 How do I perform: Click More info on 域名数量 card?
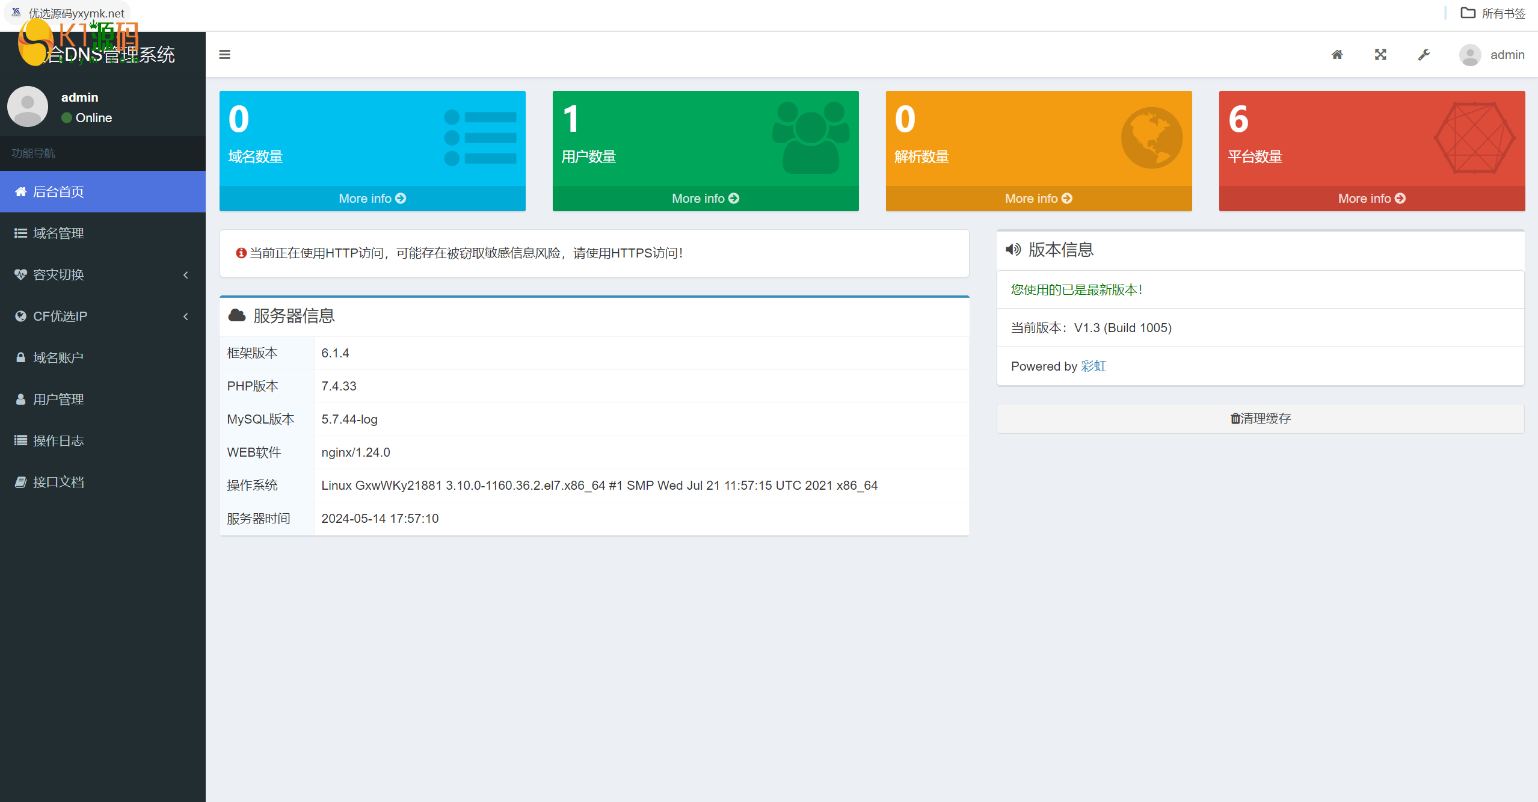372,199
